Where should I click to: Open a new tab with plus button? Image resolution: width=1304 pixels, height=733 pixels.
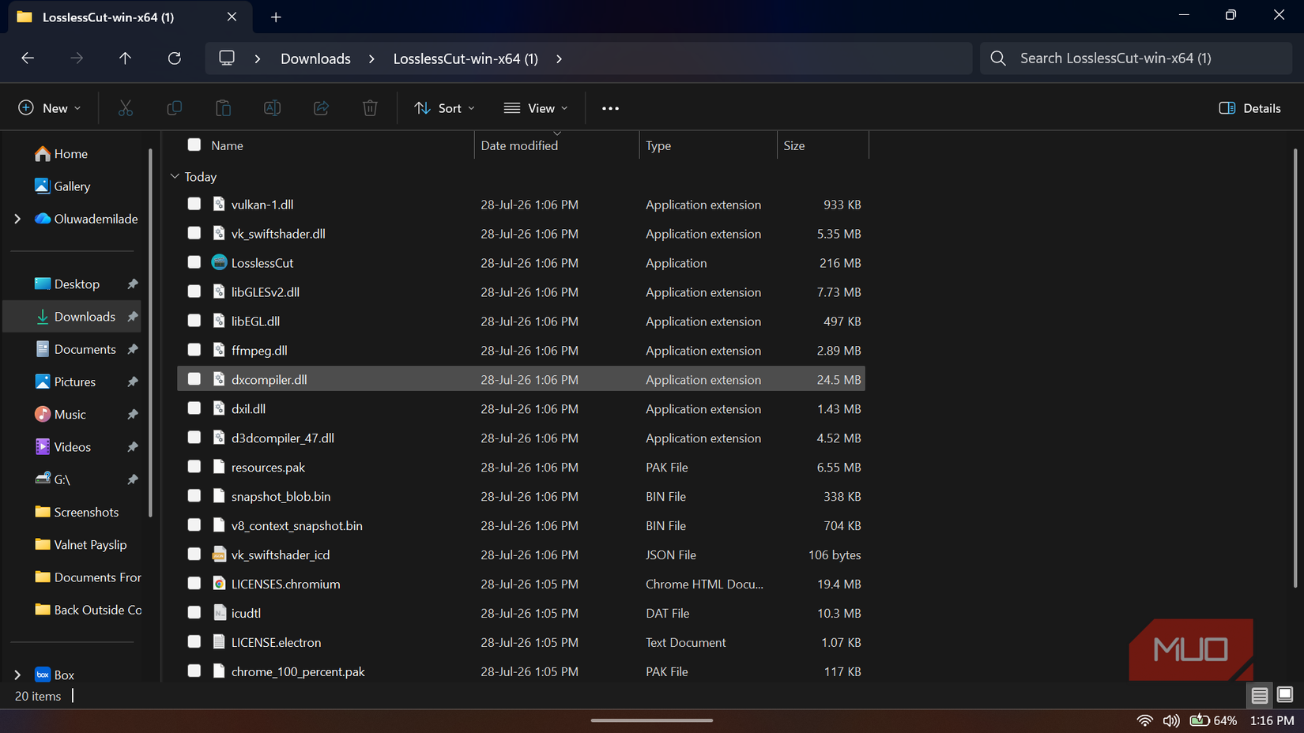pyautogui.click(x=276, y=17)
